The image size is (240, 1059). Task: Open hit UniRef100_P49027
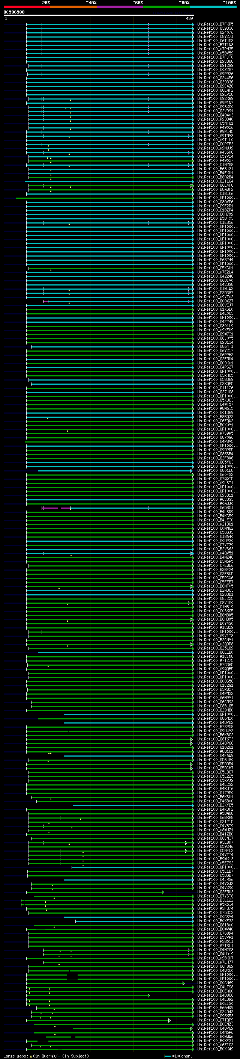click(215, 161)
